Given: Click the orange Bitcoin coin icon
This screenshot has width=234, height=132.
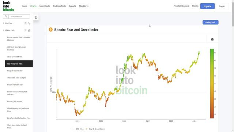Looking at the screenshot, I should click(x=51, y=30).
